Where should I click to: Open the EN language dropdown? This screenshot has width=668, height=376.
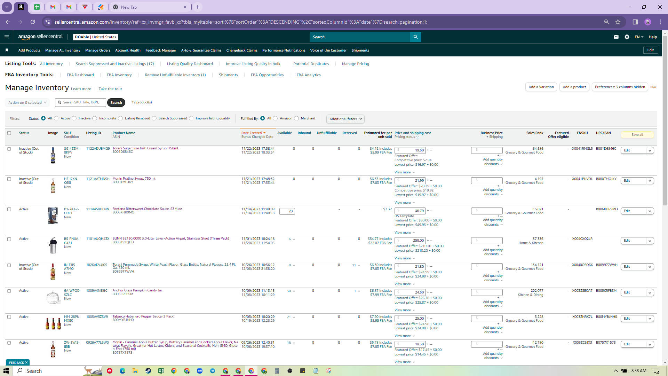click(x=639, y=37)
